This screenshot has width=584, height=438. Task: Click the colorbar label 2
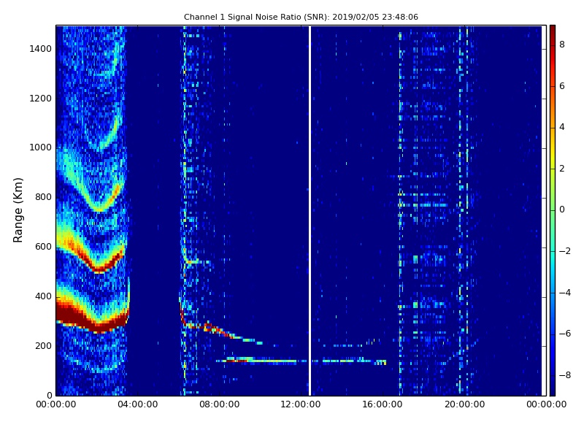562,169
